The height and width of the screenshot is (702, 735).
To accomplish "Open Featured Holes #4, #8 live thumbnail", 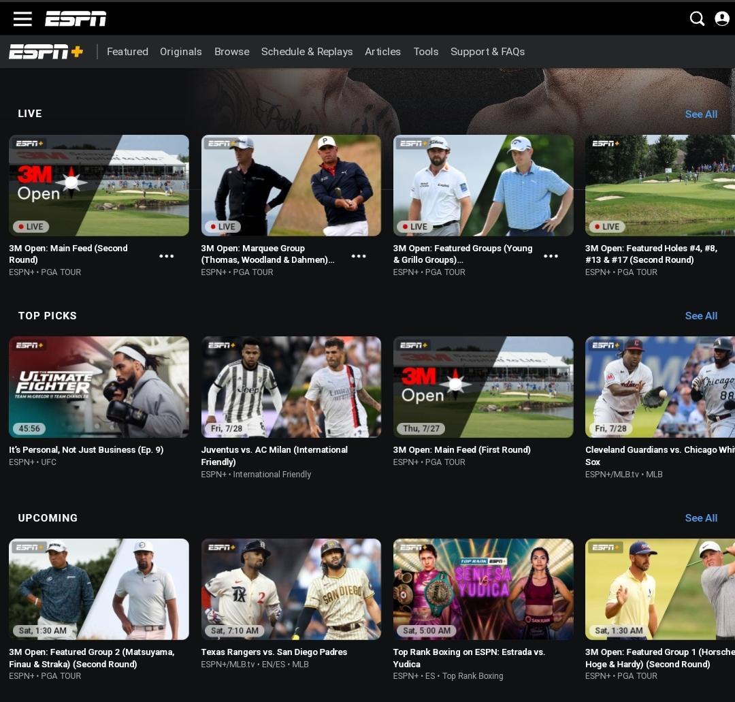I will coord(660,186).
